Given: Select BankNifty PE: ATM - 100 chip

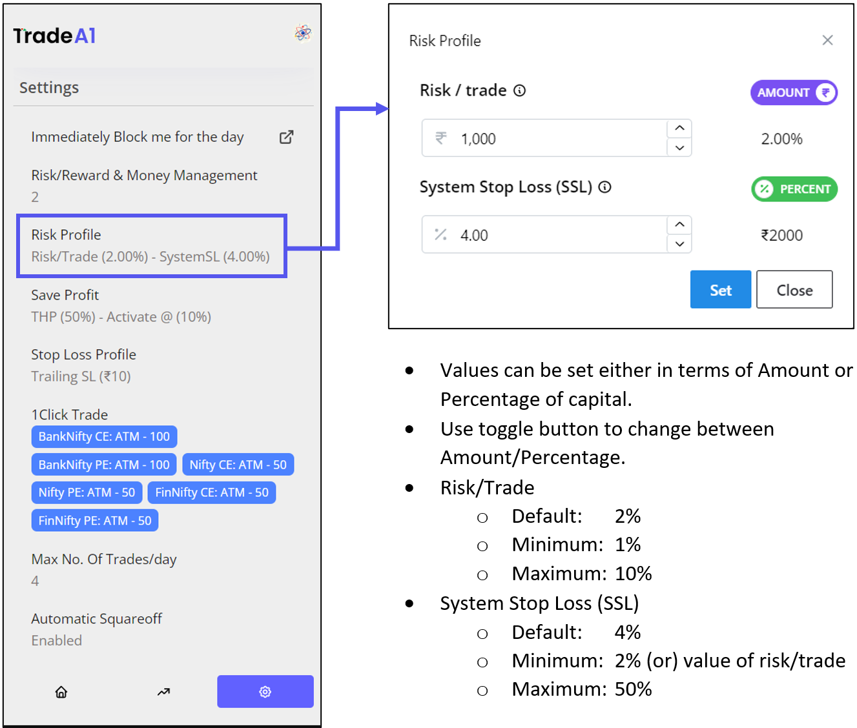Looking at the screenshot, I should (104, 465).
